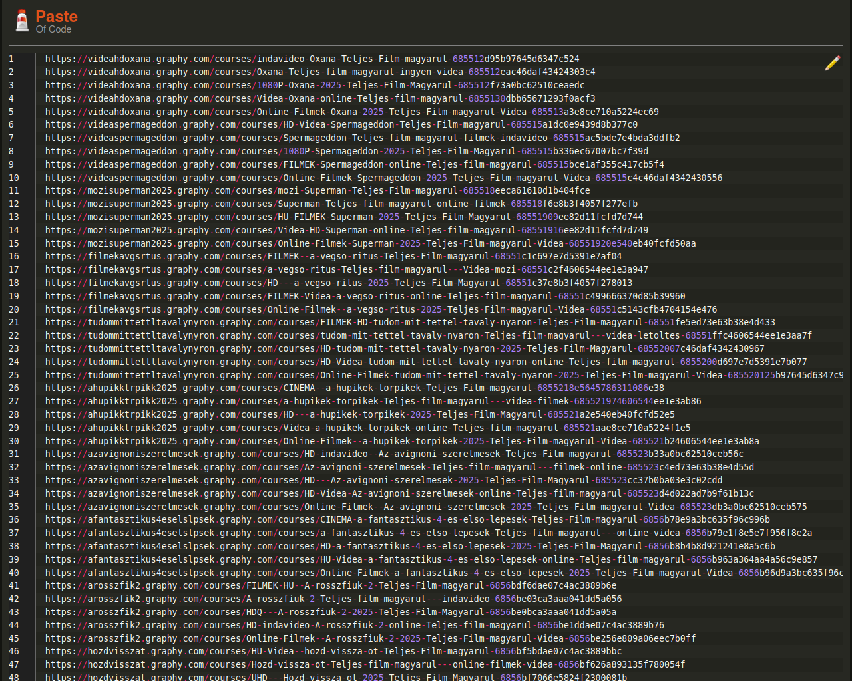Select line 31 HD indavideo Az avignoni URL
Image resolution: width=852 pixels, height=681 pixels.
(x=395, y=454)
